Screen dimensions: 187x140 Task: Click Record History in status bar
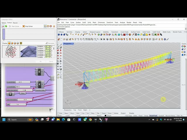tap(170, 116)
